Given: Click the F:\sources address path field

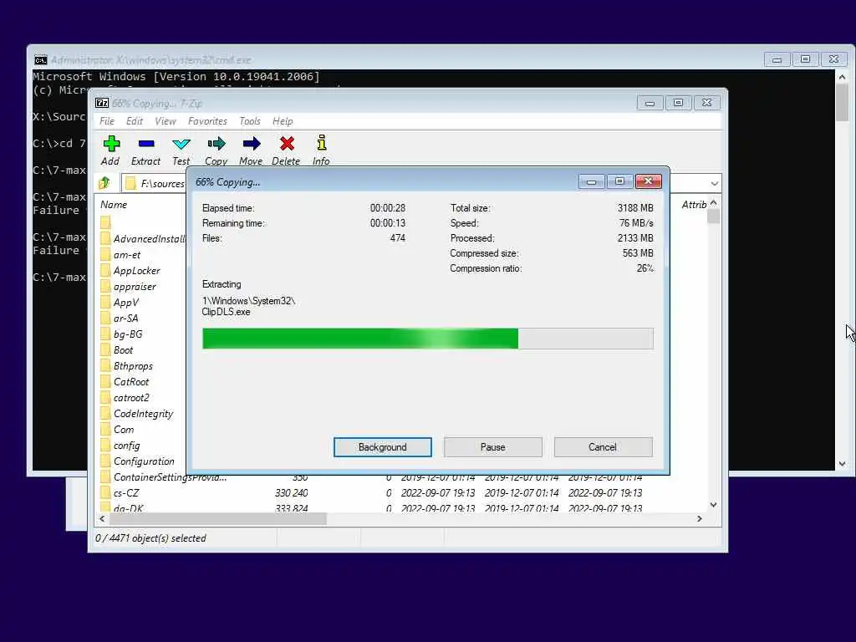Looking at the screenshot, I should pos(162,183).
